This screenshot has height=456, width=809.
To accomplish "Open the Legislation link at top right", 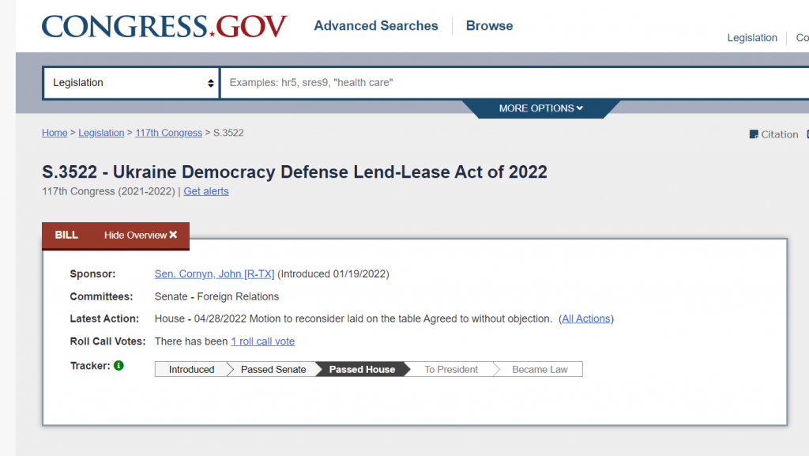I will tap(752, 38).
